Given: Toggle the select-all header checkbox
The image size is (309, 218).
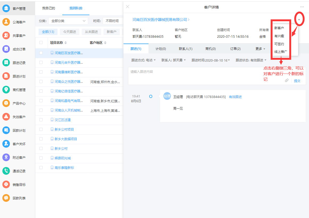Looking at the screenshot, I should 41,42.
